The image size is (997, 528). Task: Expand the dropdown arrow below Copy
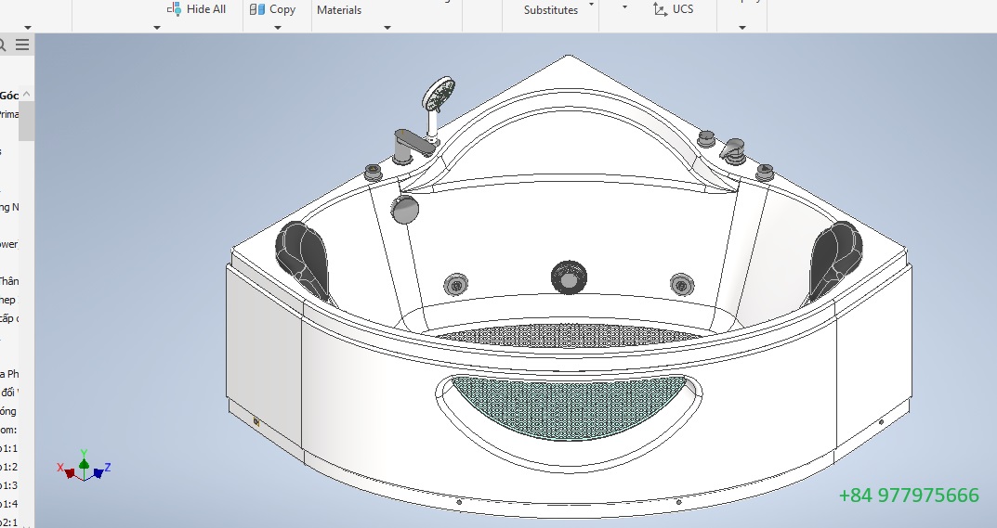(278, 28)
